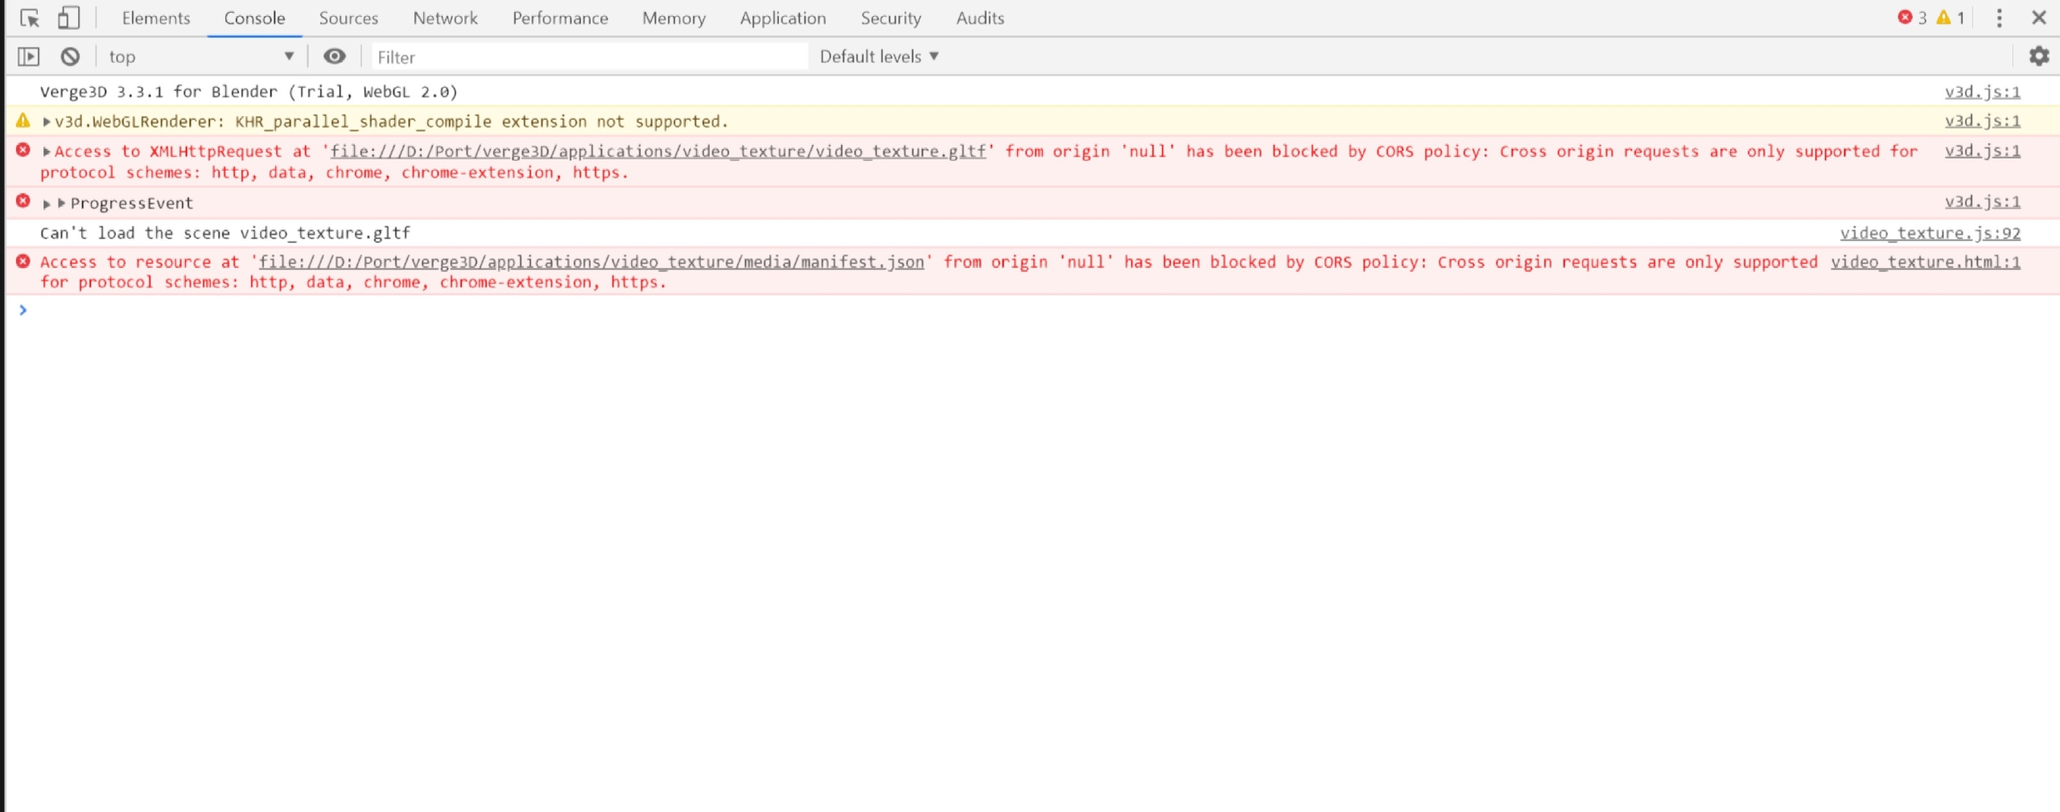Select the 'Verge3D 3.3.1 for Blender' log text
This screenshot has height=812, width=2060.
pyautogui.click(x=249, y=92)
